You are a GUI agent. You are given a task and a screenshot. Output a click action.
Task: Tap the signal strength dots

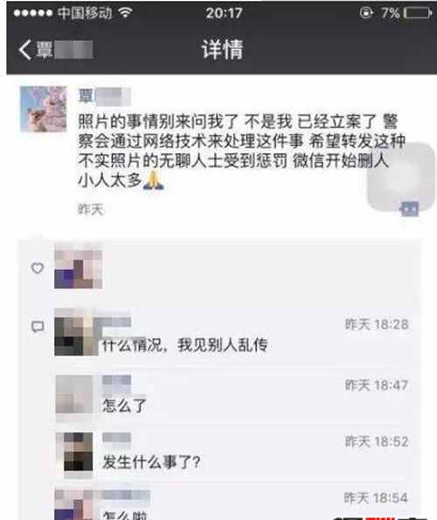[x=33, y=13]
